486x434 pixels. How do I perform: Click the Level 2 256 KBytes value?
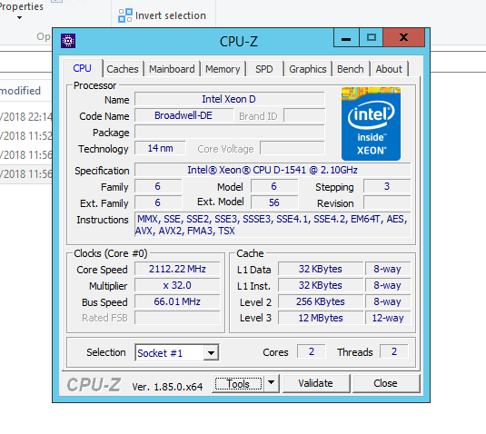click(x=321, y=301)
